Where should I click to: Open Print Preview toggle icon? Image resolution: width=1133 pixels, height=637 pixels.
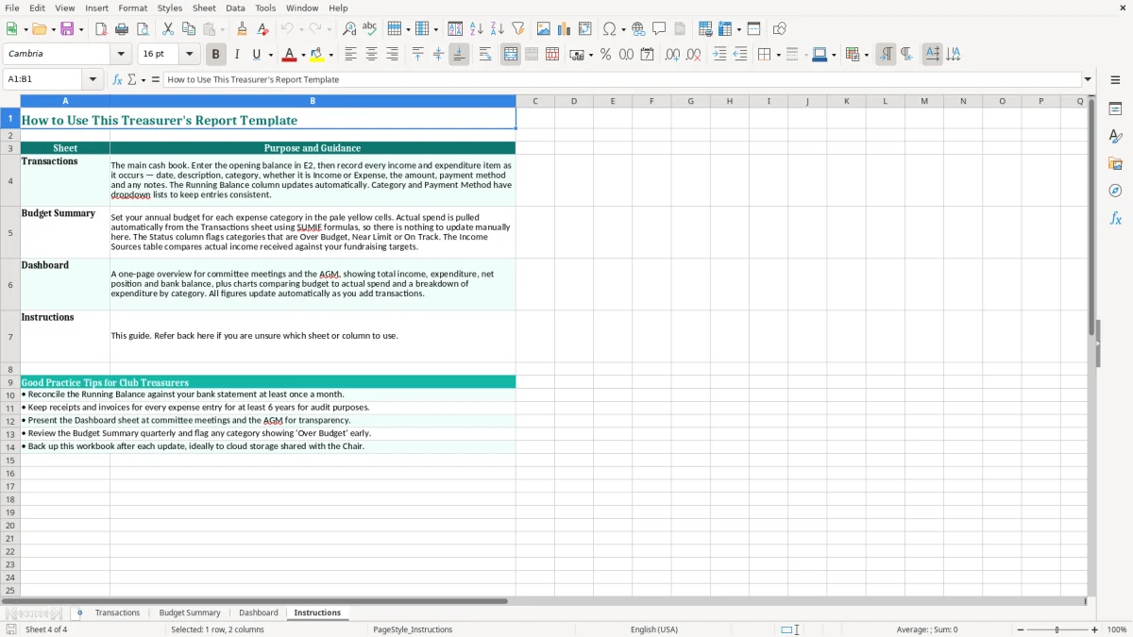(143, 29)
